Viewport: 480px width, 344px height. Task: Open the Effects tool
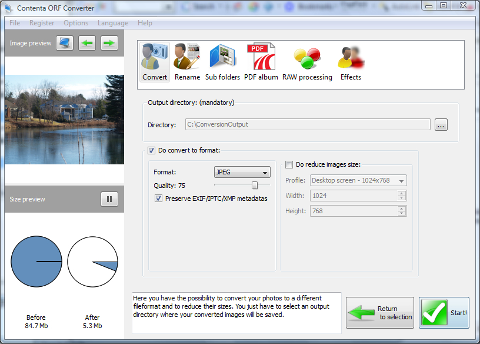351,62
